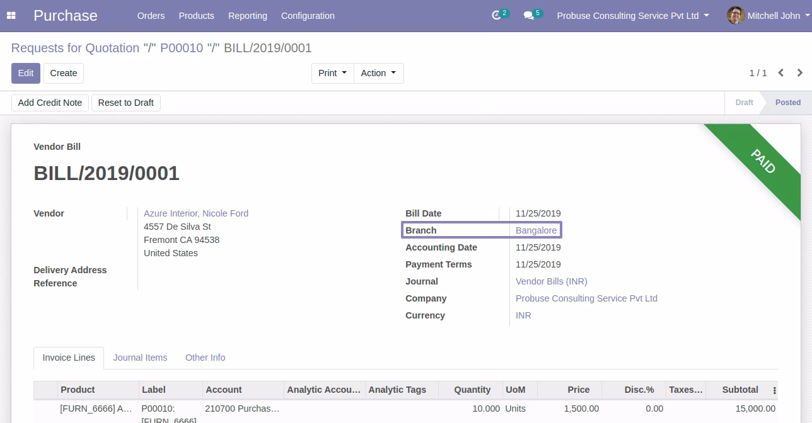Click the Edit button
Viewport: 812px width, 423px height.
pyautogui.click(x=26, y=73)
